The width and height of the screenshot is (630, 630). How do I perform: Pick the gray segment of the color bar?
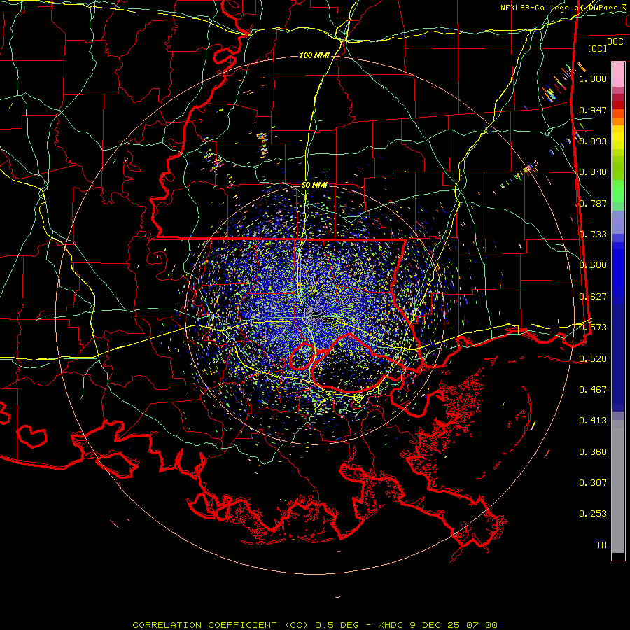[618, 486]
